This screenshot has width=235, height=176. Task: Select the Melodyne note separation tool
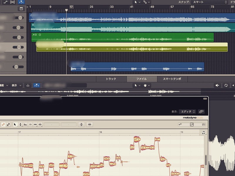pyautogui.click(x=40, y=125)
